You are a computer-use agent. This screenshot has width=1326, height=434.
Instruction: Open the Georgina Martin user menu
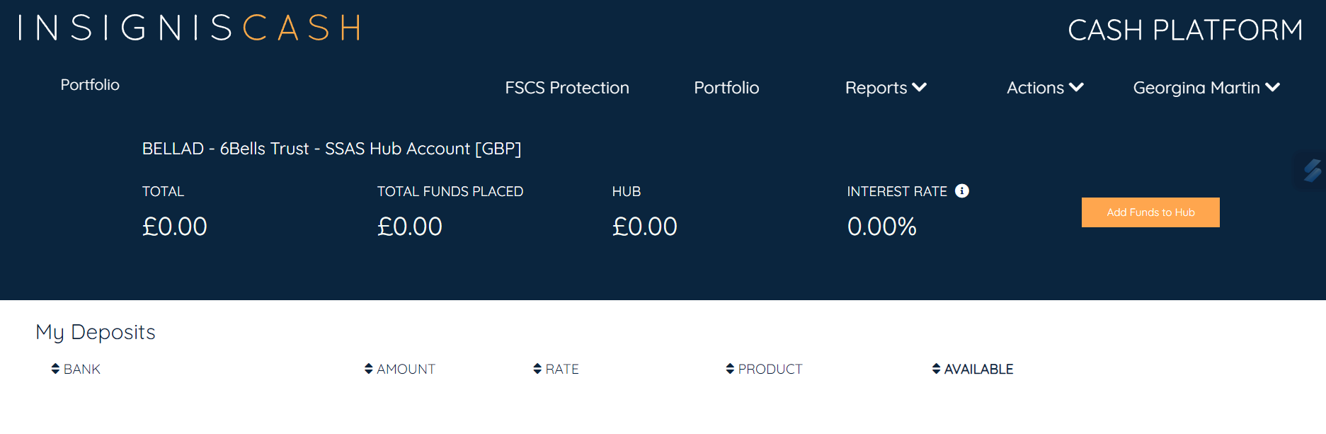tap(1206, 88)
